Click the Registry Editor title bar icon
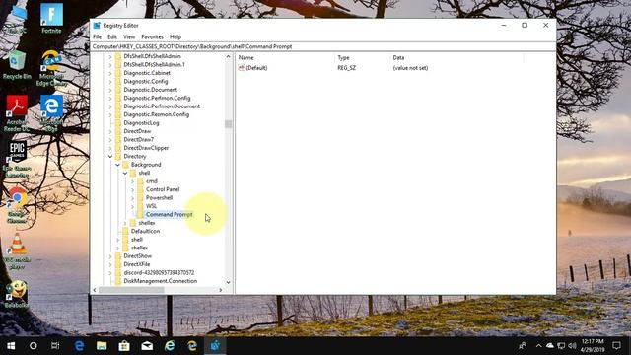 pos(97,26)
